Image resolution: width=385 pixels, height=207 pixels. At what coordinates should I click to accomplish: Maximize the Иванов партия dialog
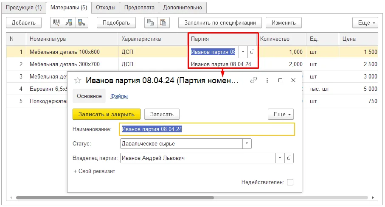280,80
